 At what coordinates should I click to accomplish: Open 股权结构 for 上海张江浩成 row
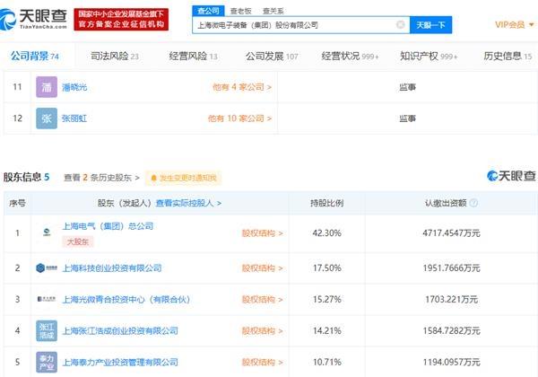(x=263, y=331)
